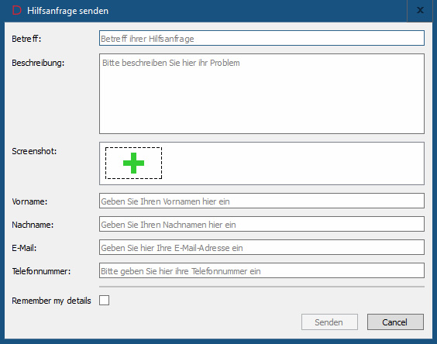The image size is (437, 344).
Task: Click the Hilfsanfrage senden title bar text
Action: point(67,11)
